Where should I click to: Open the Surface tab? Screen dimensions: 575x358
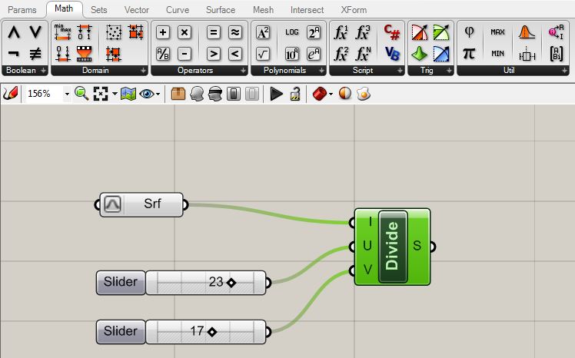click(221, 10)
